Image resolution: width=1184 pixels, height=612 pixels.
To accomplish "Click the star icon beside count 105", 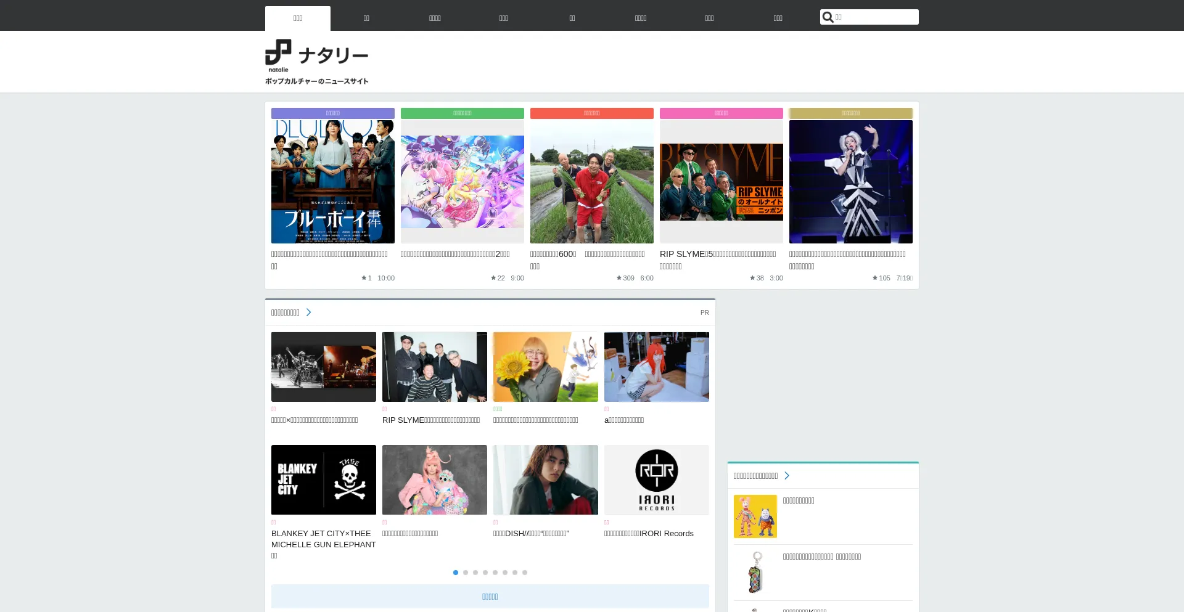I will 874,278.
